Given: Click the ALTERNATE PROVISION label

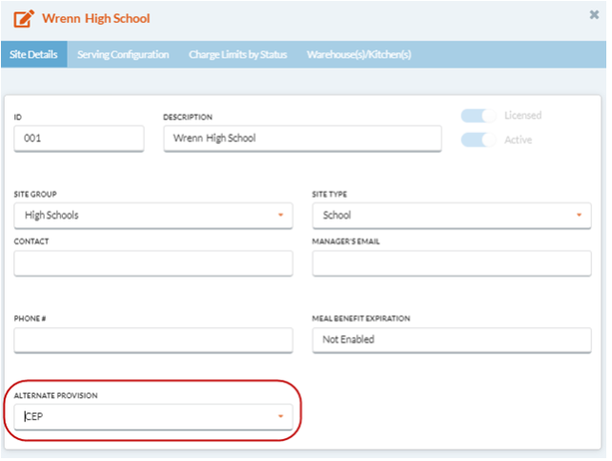Looking at the screenshot, I should [56, 395].
